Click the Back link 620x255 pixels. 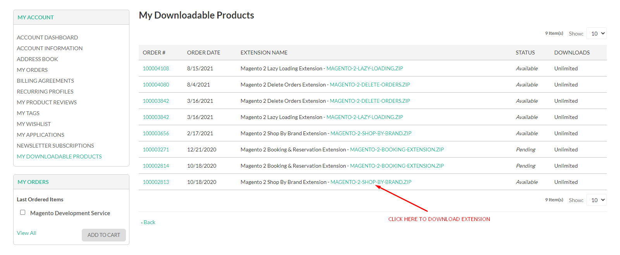[149, 223]
